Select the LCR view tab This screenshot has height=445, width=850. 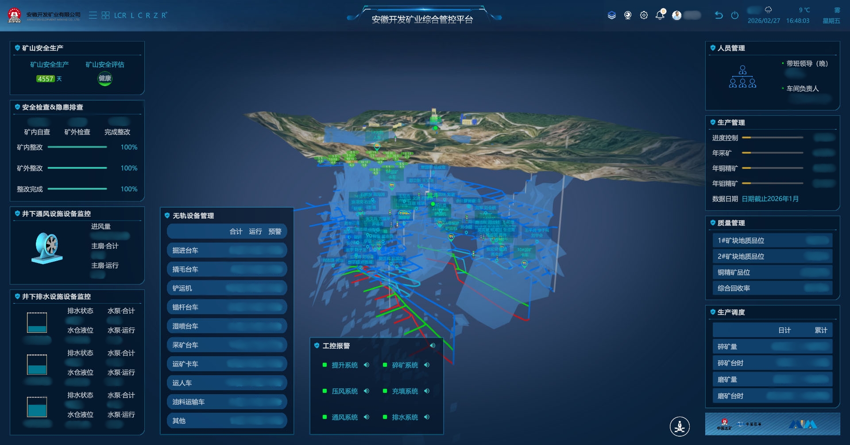point(120,15)
